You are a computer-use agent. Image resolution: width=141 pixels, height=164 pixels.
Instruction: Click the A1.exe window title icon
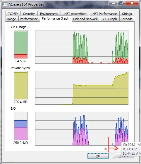(x=5, y=4)
